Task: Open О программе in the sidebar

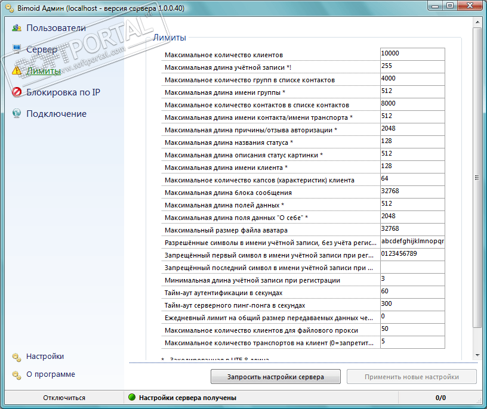Action: tap(51, 374)
